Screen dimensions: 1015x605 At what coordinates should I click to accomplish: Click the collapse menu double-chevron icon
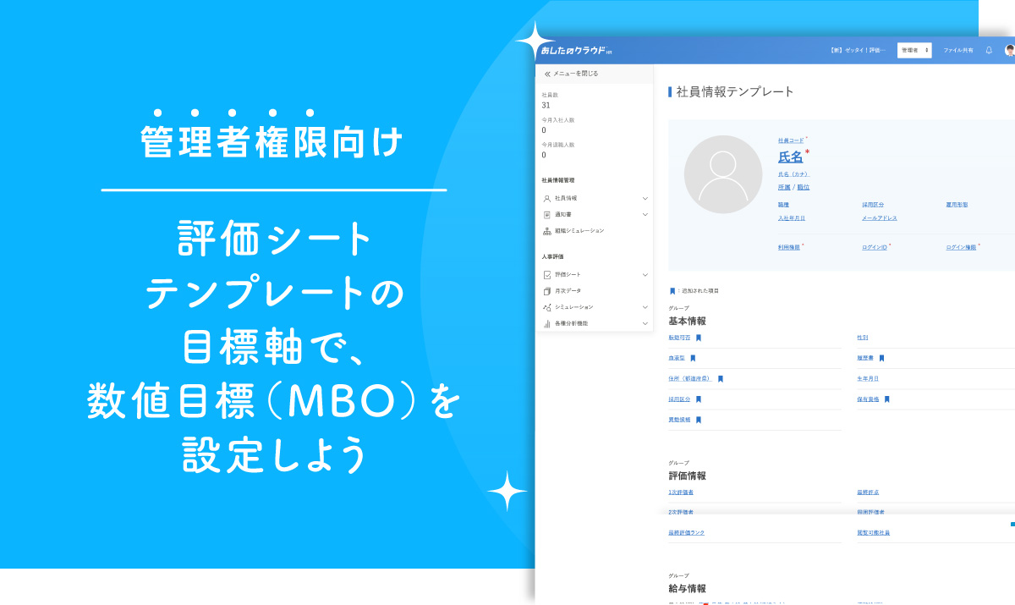pyautogui.click(x=547, y=74)
